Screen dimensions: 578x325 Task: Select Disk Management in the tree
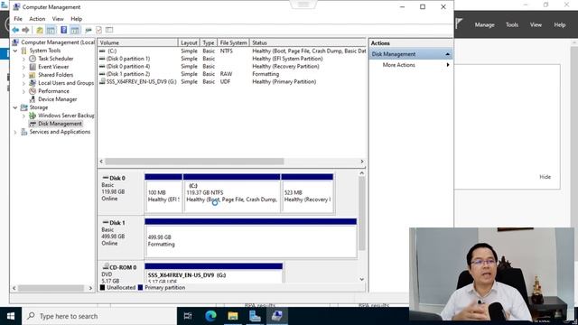pyautogui.click(x=60, y=124)
